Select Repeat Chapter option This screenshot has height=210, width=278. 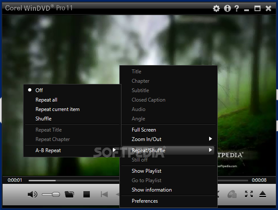(x=72, y=139)
